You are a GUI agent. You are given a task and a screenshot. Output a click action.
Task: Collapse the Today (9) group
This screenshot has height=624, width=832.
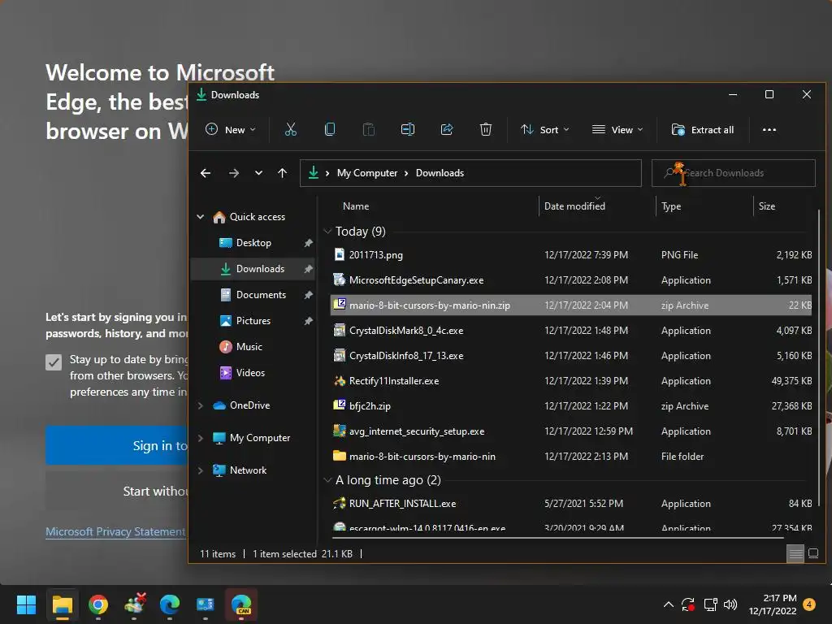tap(327, 232)
